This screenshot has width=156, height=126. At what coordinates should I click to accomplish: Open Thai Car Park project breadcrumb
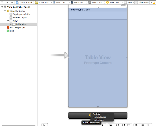click(24, 2)
